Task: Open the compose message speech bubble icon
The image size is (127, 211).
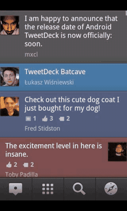Action: 16,189
